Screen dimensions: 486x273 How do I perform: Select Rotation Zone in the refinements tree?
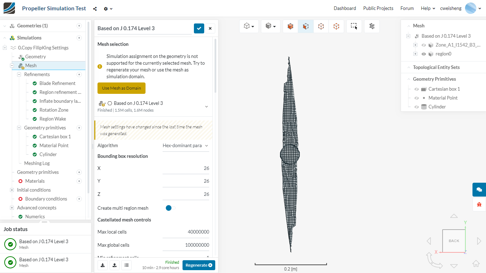pos(54,110)
